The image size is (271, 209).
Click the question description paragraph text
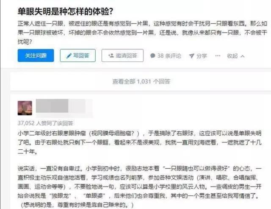[142, 33]
